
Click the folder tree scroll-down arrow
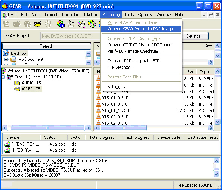pyautogui.click(x=88, y=62)
